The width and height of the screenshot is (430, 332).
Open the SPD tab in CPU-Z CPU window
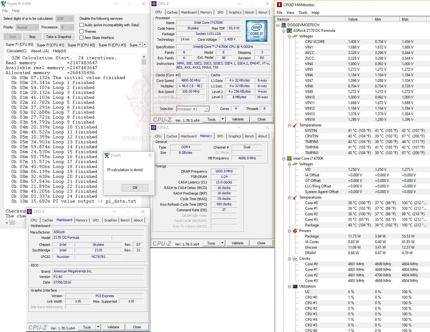(220, 12)
